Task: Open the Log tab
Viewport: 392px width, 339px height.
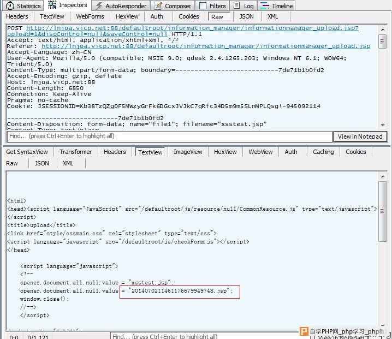Action: pos(243,6)
